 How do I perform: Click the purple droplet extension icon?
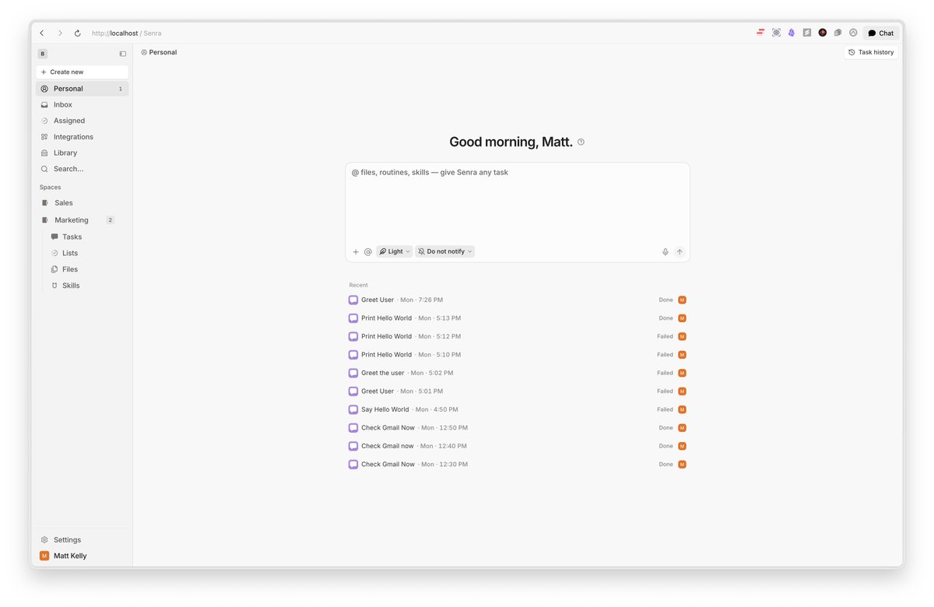click(792, 33)
